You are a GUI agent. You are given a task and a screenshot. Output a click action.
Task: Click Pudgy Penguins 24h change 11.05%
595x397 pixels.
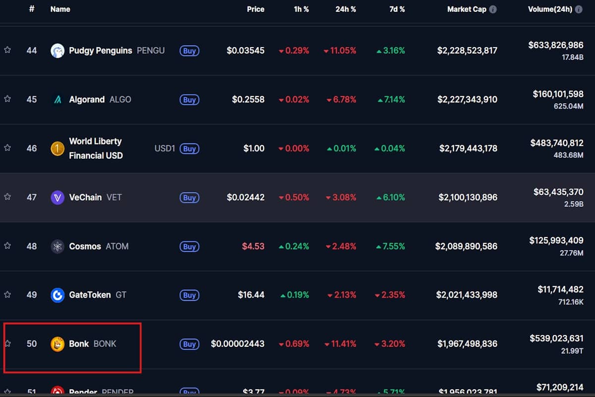coord(340,51)
